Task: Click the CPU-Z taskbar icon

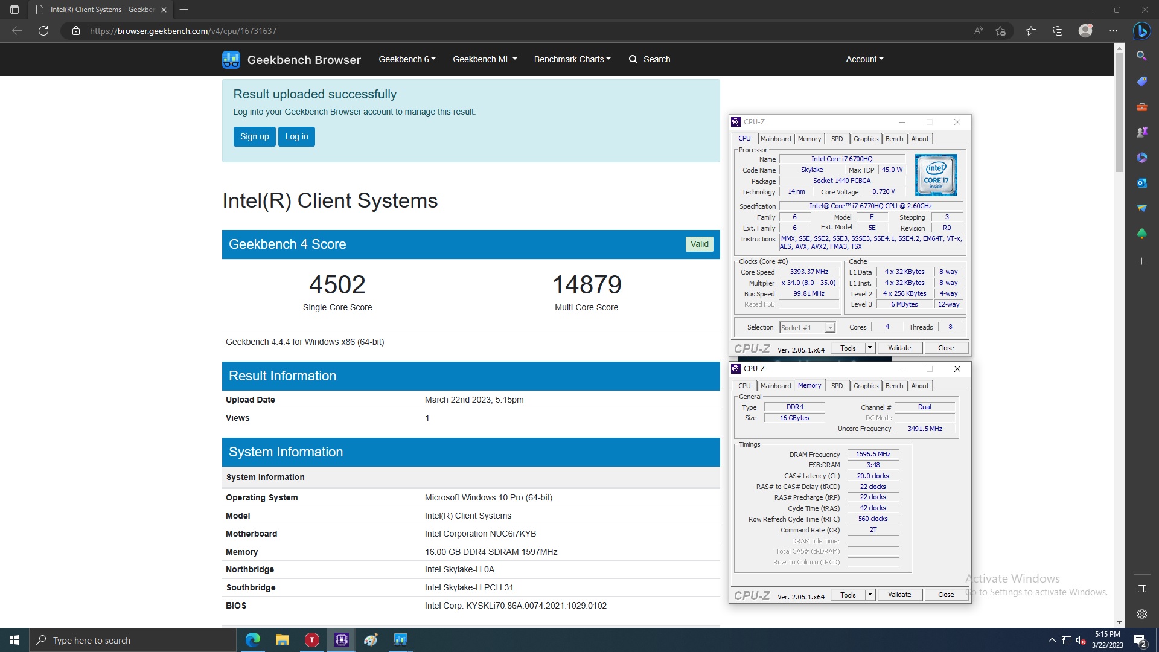Action: pyautogui.click(x=342, y=640)
